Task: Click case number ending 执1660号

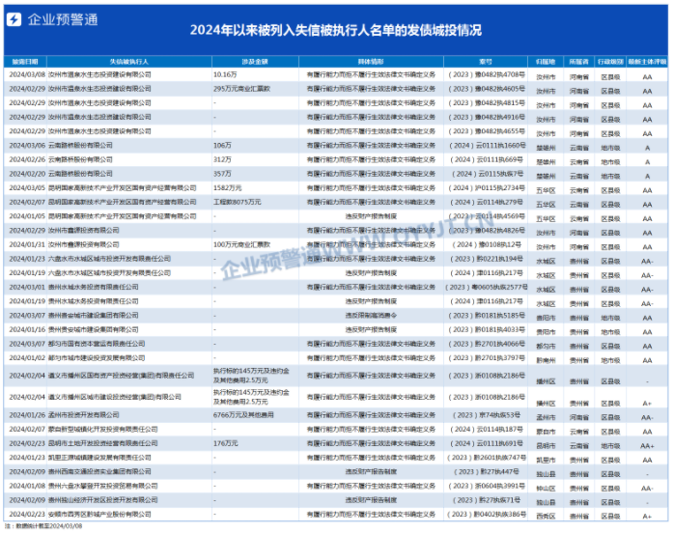Action: [x=486, y=146]
